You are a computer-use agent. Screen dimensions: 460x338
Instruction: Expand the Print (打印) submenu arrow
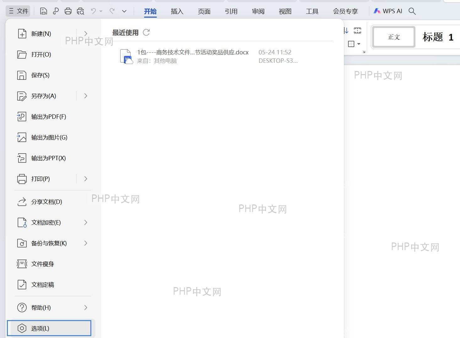tap(86, 179)
